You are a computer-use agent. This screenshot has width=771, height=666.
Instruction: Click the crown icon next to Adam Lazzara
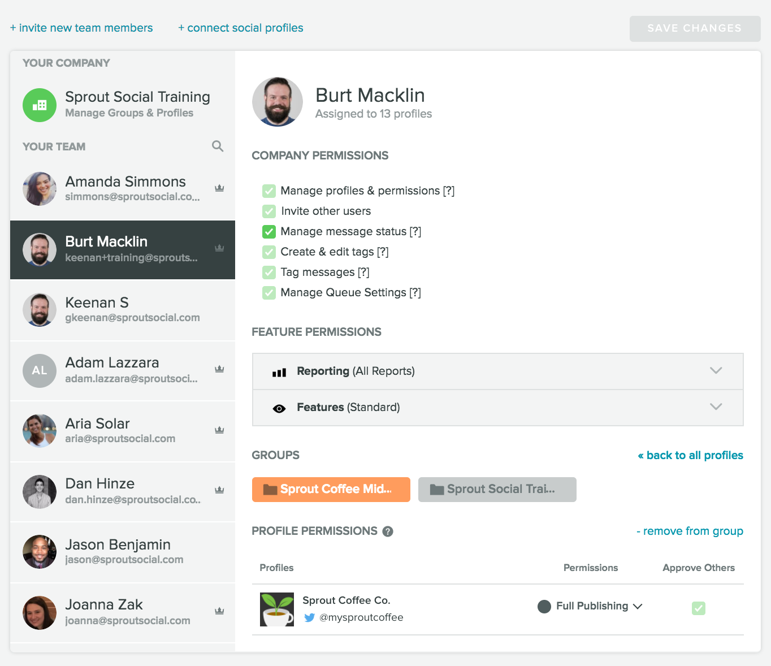point(219,369)
